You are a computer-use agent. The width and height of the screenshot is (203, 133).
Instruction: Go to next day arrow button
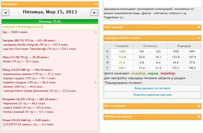[x=94, y=13]
